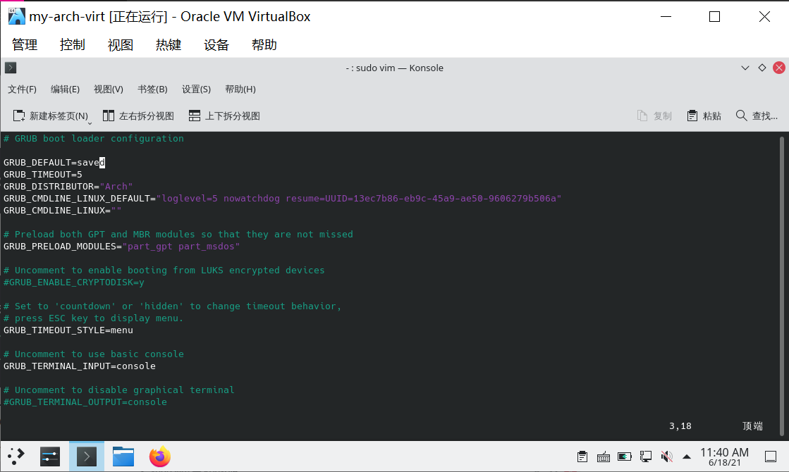Click the application launcher in the taskbar
Viewport: 789px width, 472px height.
pos(16,457)
